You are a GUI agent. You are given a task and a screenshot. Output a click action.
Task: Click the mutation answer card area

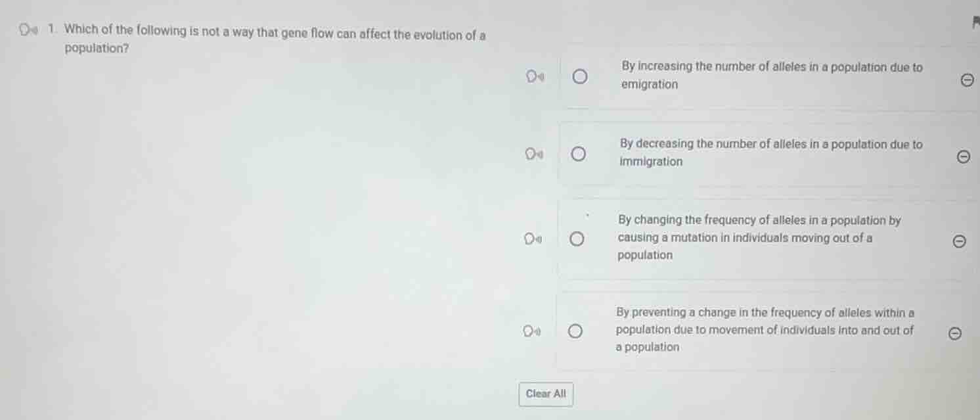point(755,238)
